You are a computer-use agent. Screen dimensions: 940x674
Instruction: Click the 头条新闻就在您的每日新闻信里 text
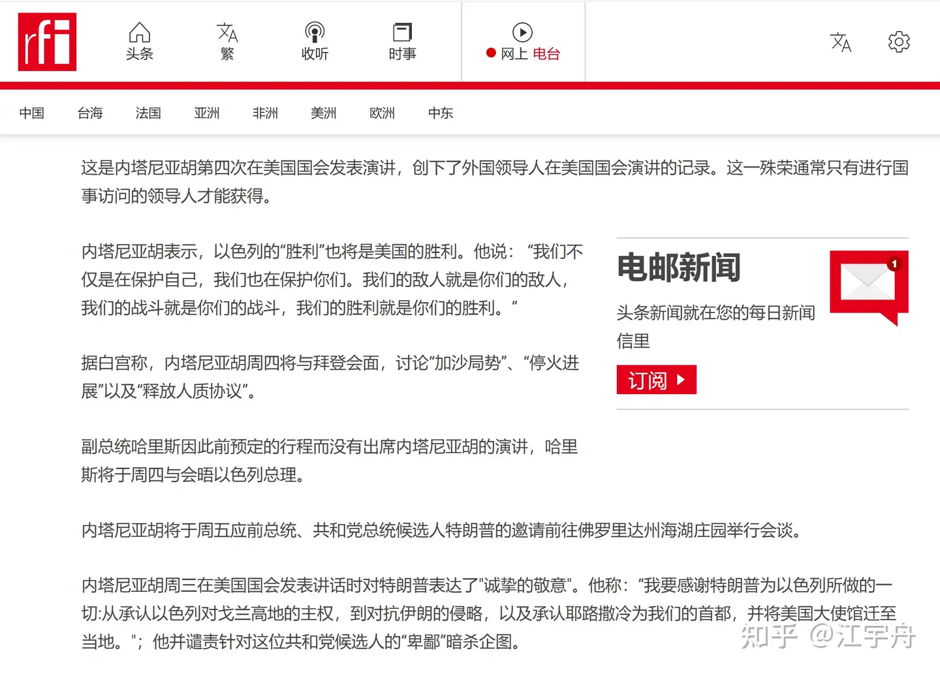click(x=716, y=326)
